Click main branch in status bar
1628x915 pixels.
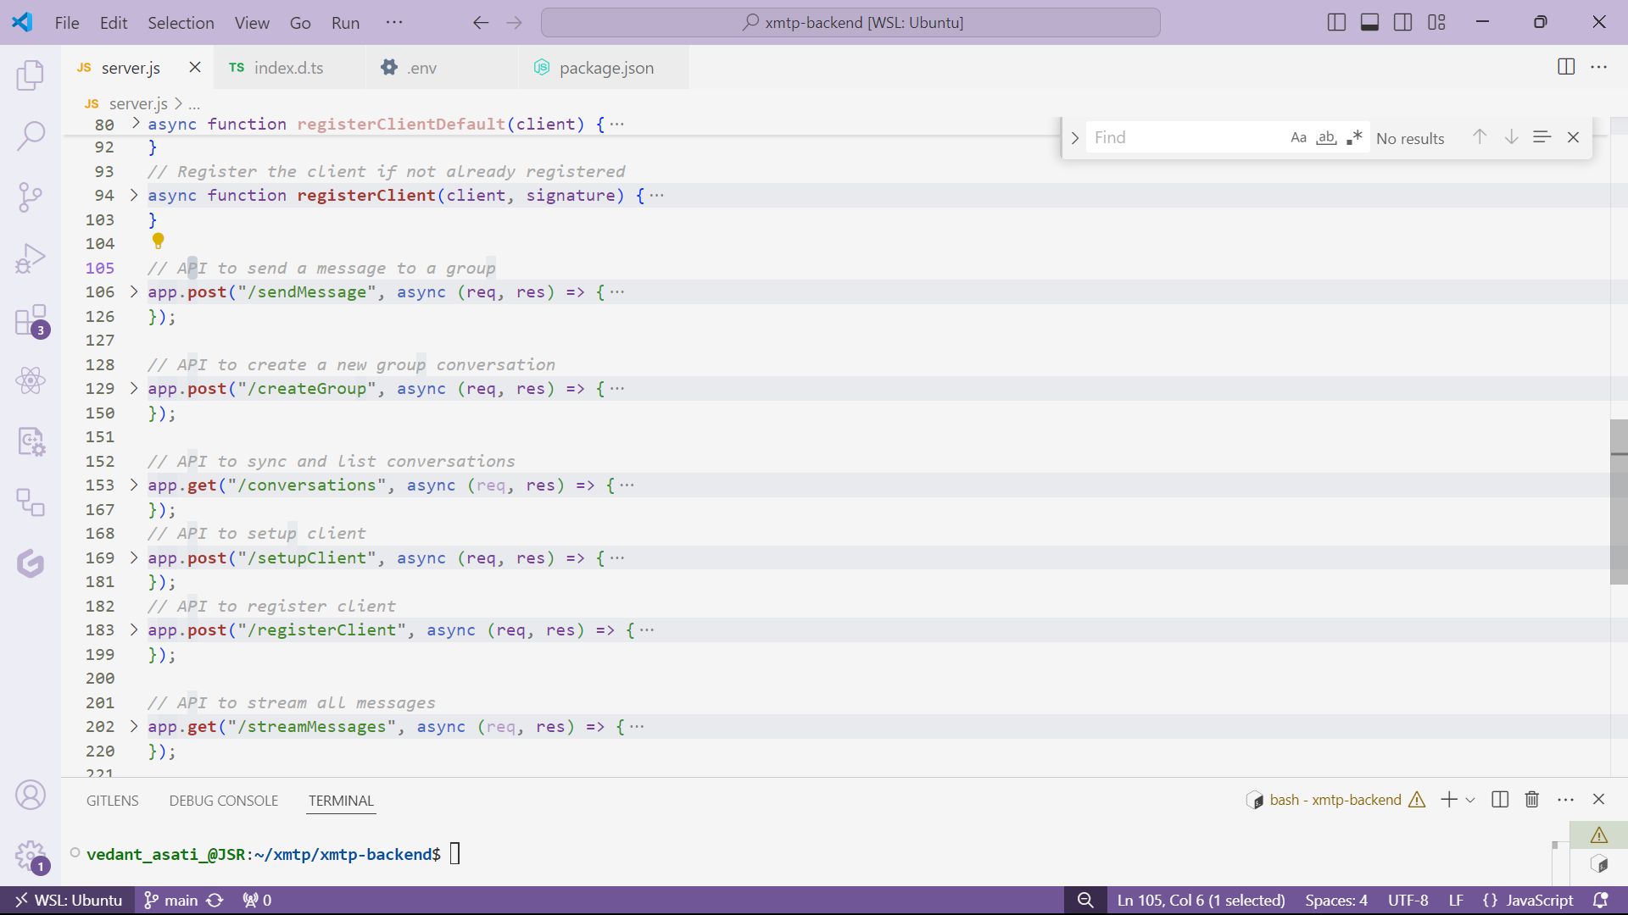pos(171,900)
